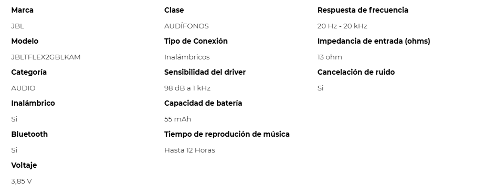Click Sensibilidad del driver heading
This screenshot has height=193, width=485.
(x=205, y=72)
